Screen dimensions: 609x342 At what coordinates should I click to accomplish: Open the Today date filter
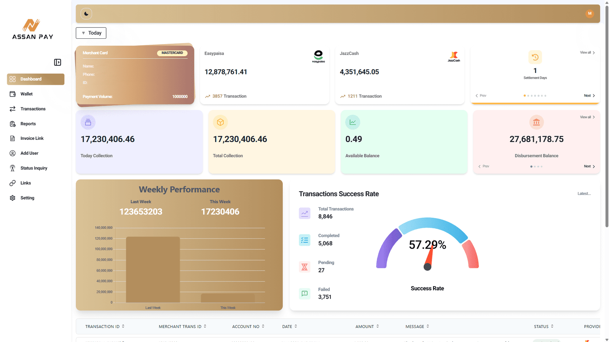click(x=91, y=33)
